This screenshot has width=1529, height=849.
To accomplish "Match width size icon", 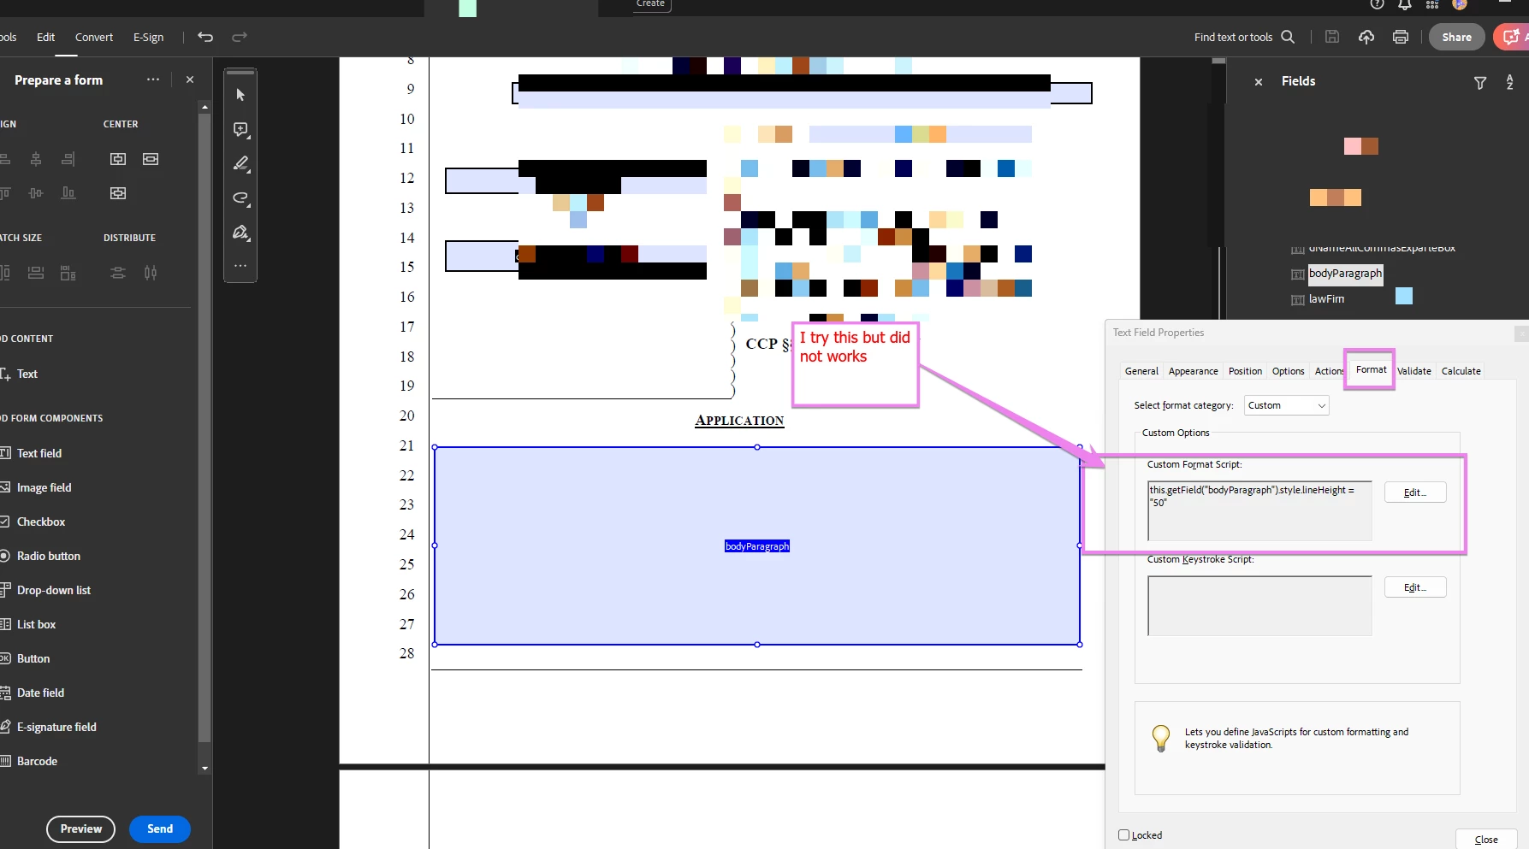I will coord(36,273).
